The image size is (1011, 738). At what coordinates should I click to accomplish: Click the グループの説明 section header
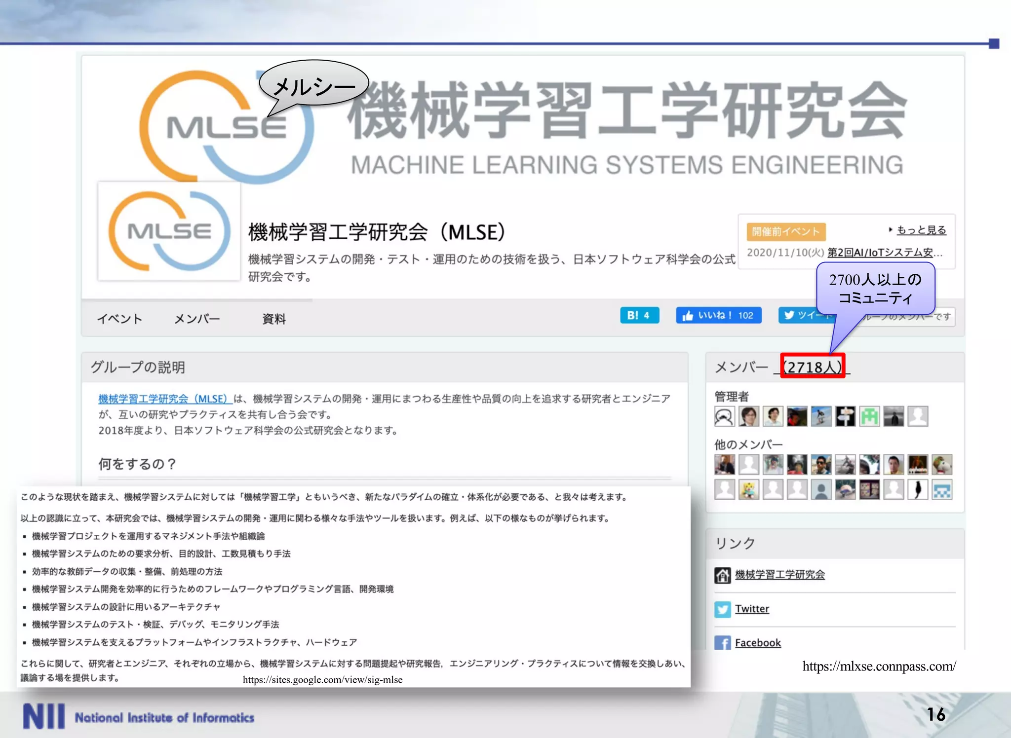(x=138, y=367)
